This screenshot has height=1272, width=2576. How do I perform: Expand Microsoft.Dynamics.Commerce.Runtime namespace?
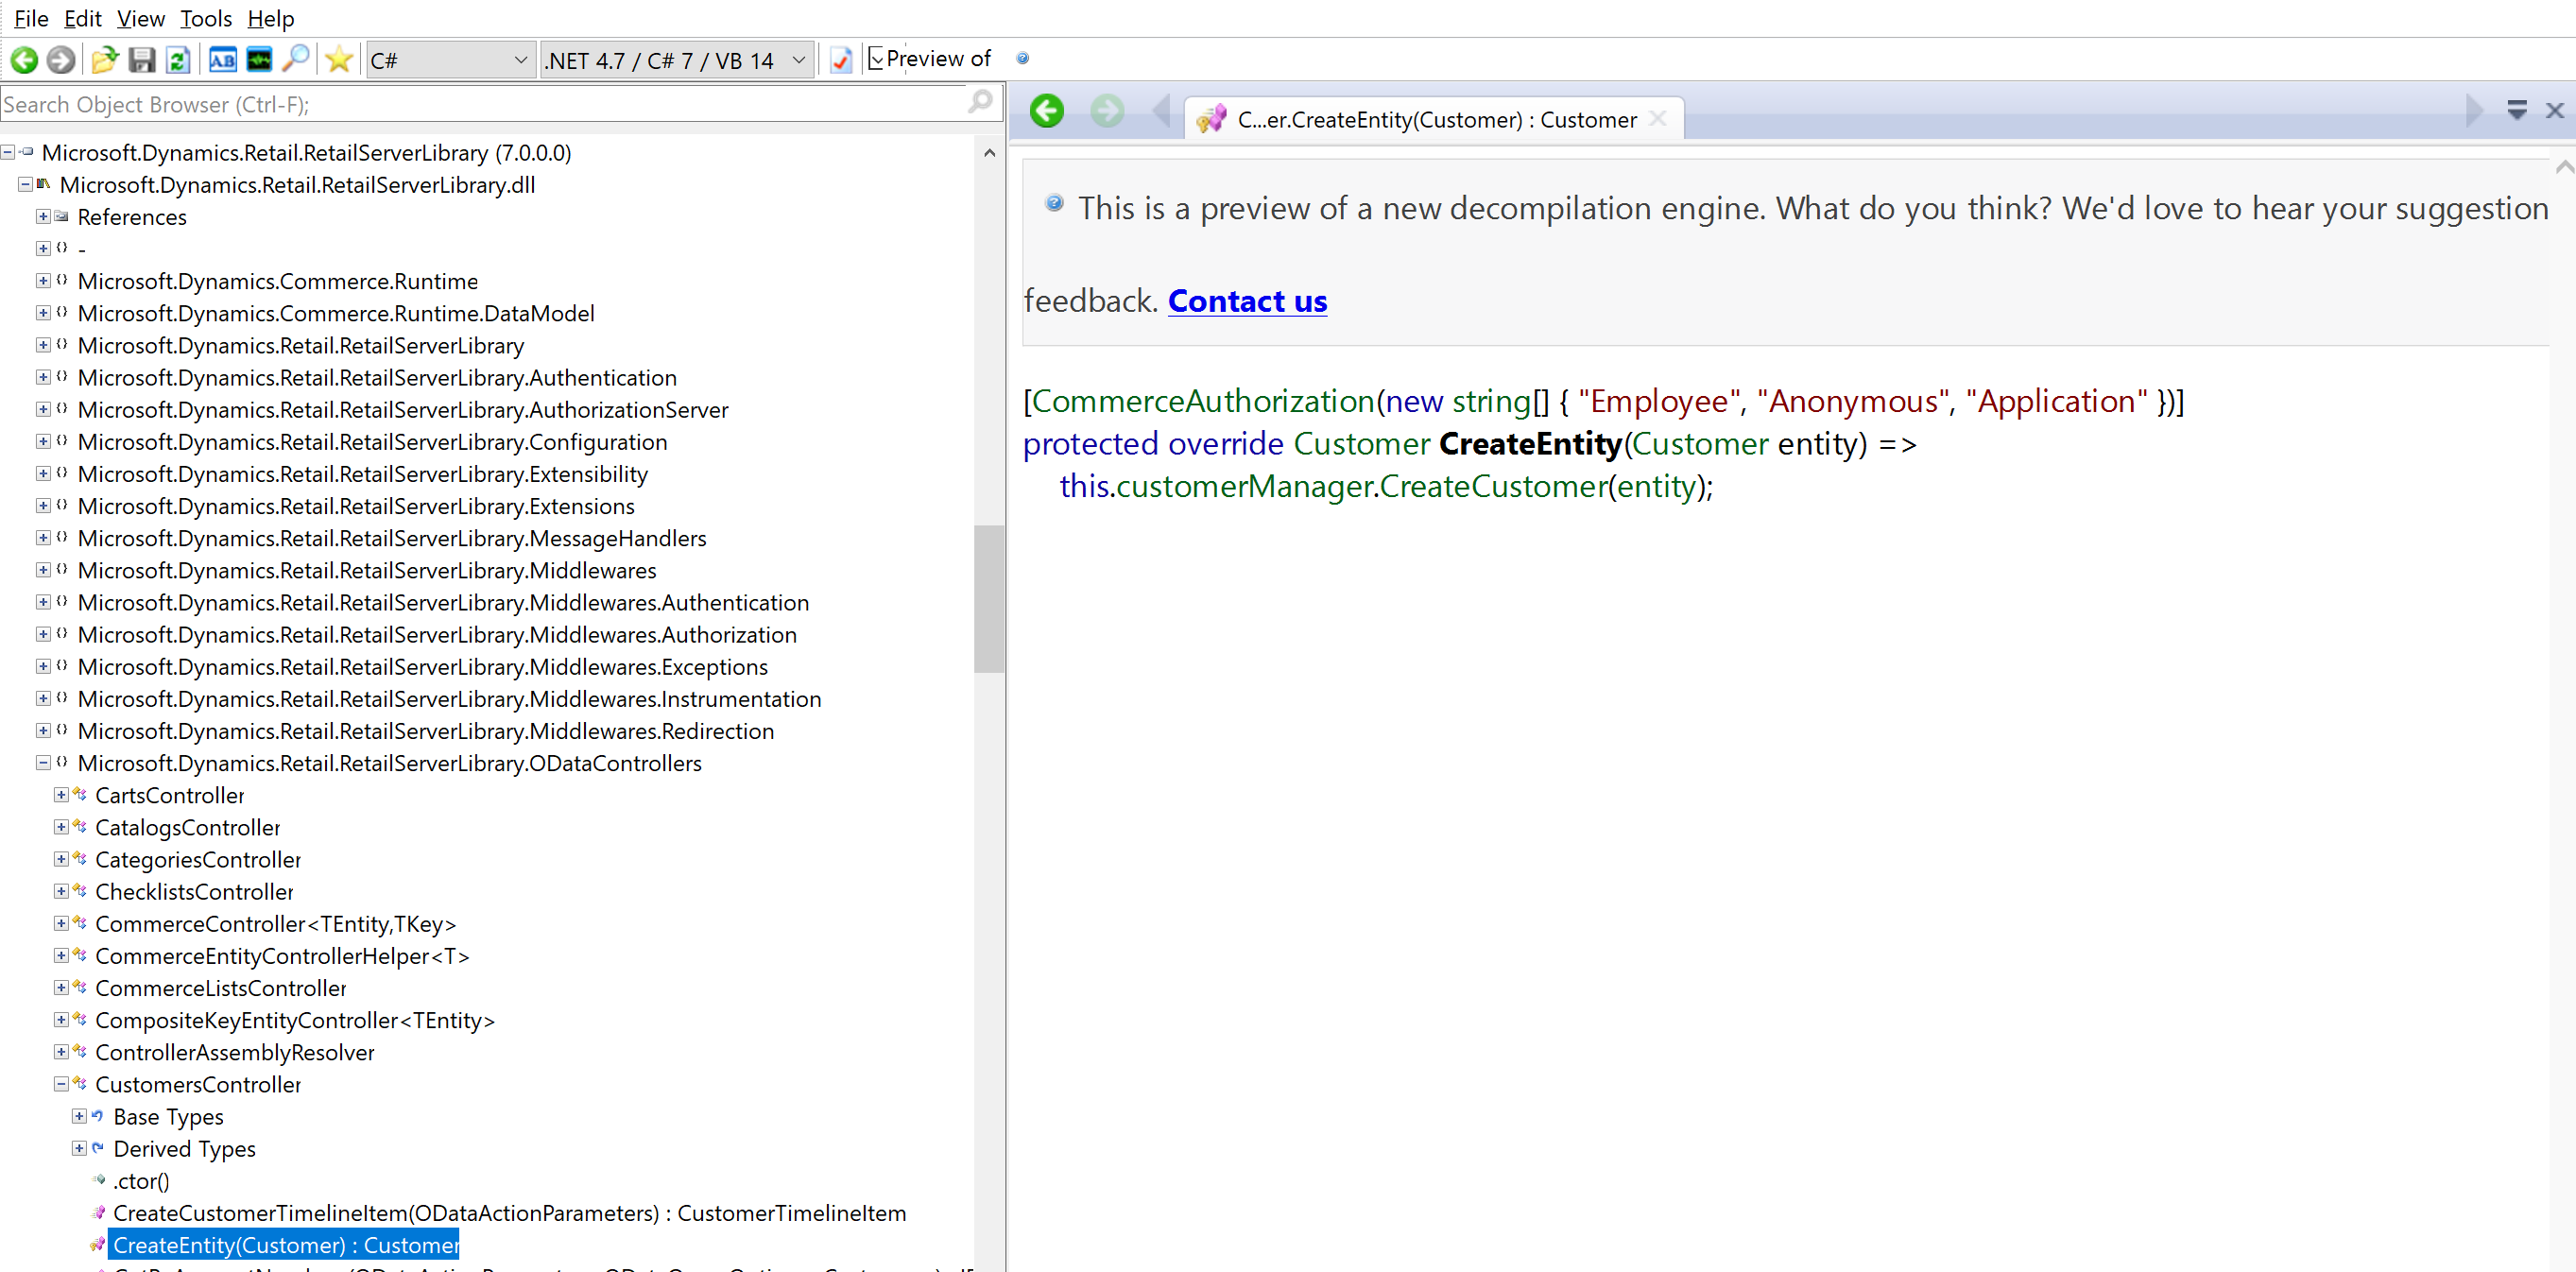click(43, 281)
